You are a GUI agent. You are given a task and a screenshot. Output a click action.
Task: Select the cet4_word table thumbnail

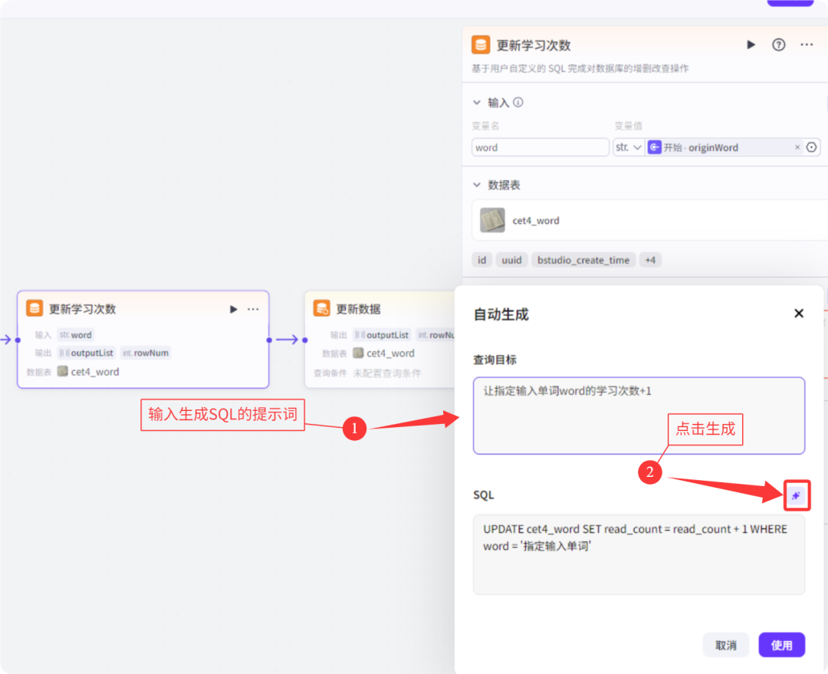point(491,220)
